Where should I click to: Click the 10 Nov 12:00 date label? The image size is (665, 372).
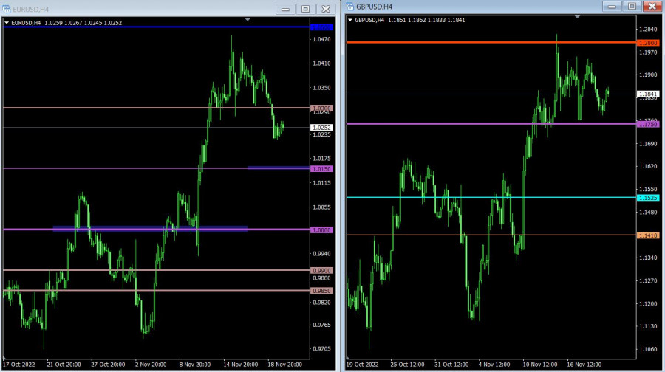(540, 365)
